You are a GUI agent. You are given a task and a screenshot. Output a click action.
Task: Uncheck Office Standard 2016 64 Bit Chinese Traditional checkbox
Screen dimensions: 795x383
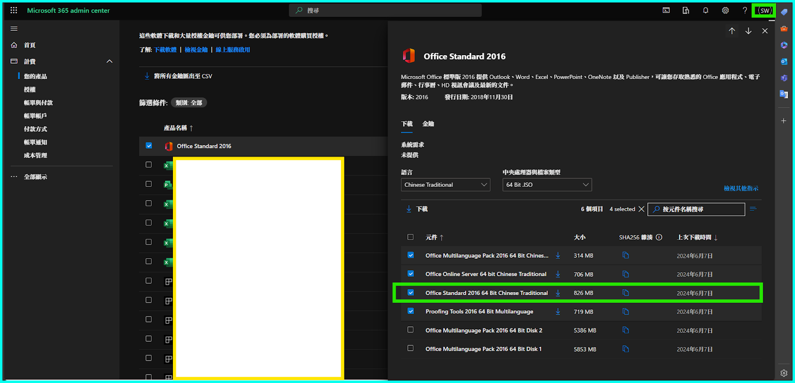(x=410, y=293)
